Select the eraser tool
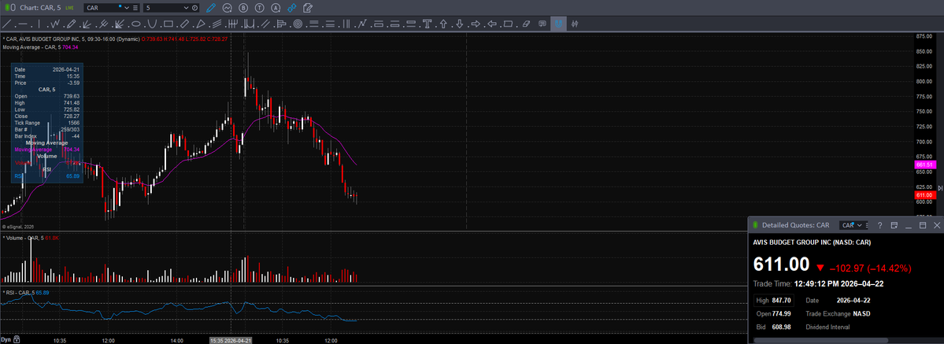This screenshot has width=944, height=344. click(526, 24)
